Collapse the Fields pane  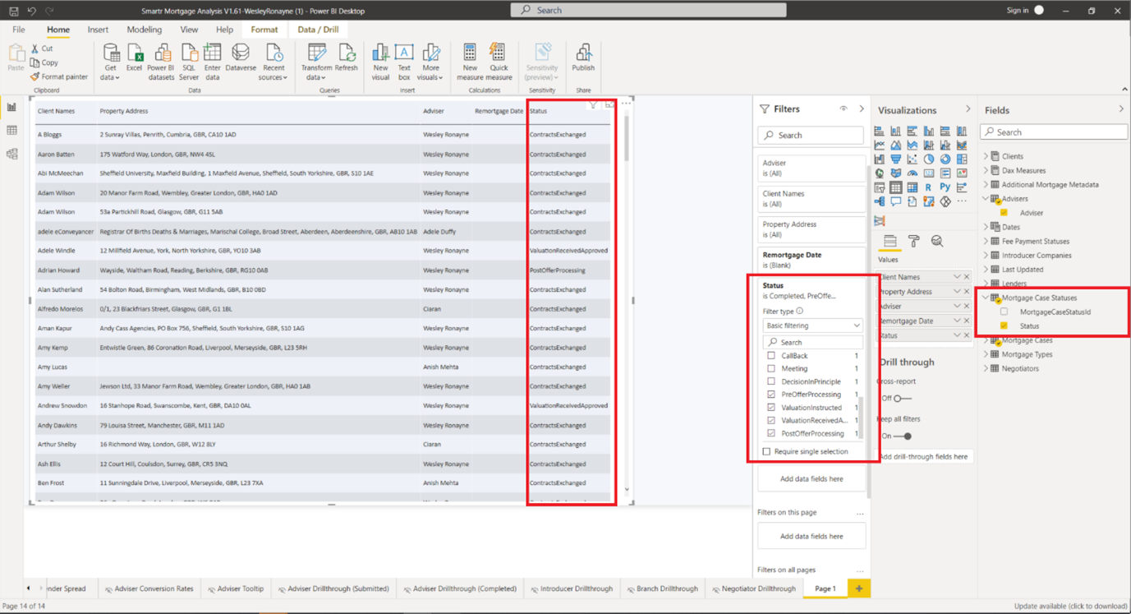(1121, 109)
